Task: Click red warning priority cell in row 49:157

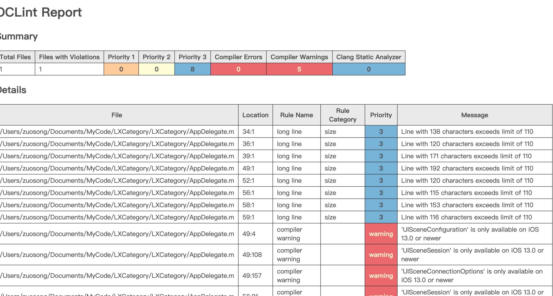Action: tap(381, 276)
